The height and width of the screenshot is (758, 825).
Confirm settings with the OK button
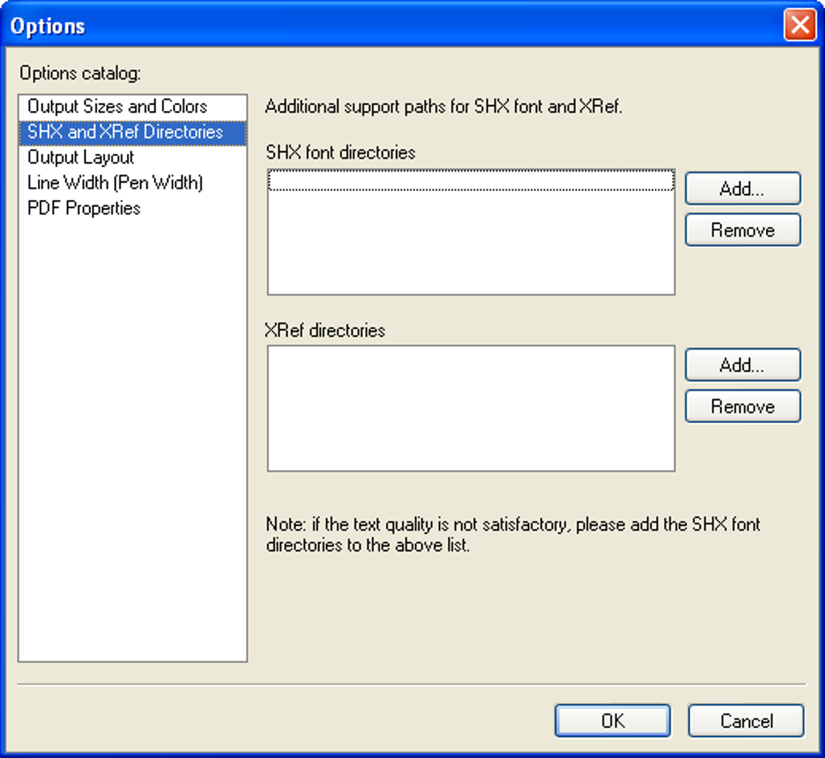pyautogui.click(x=612, y=720)
